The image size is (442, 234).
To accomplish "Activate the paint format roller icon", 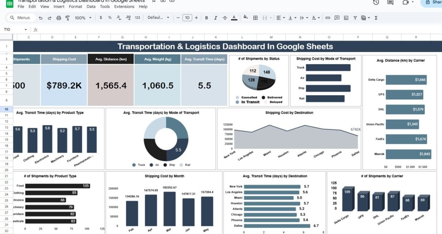I will pyautogui.click(x=68, y=17).
